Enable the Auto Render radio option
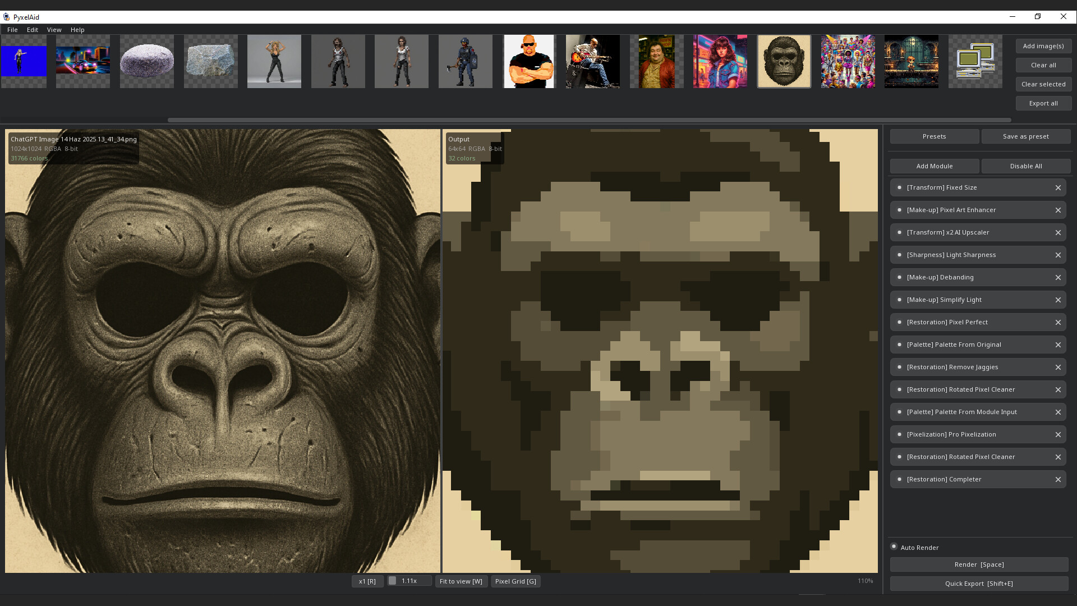Screen dimensions: 1077x606 coord(894,547)
